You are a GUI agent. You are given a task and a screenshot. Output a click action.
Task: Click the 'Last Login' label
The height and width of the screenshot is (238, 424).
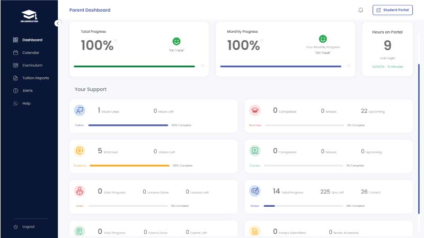[x=387, y=58]
